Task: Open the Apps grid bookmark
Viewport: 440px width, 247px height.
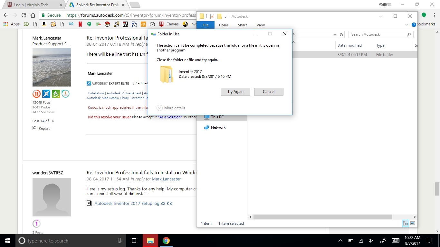Action: (12, 24)
